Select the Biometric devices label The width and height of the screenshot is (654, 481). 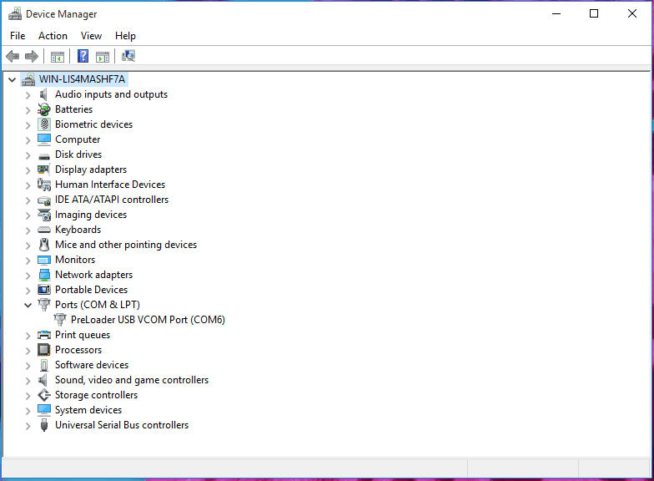93,124
